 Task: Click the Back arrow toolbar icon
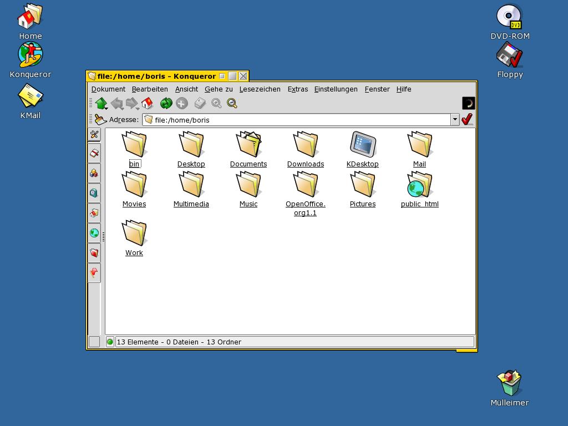click(x=117, y=104)
